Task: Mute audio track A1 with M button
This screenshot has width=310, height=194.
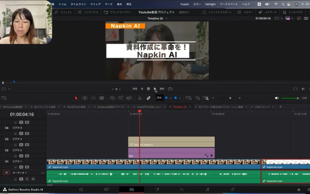Action: point(33,179)
